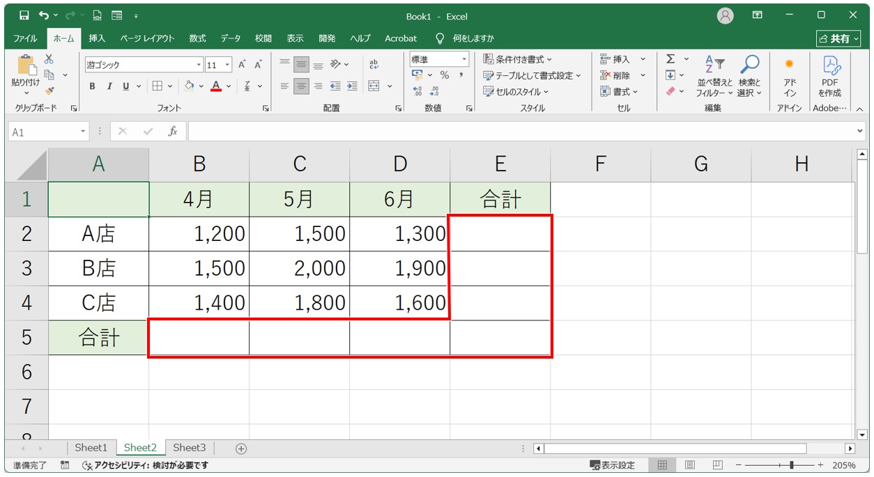This screenshot has height=477, width=874.
Task: Apply the red font color A
Action: 216,86
